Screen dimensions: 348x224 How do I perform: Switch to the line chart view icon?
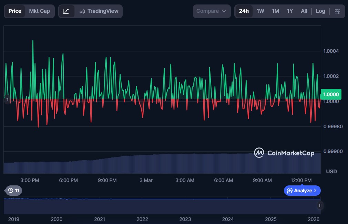coord(66,11)
